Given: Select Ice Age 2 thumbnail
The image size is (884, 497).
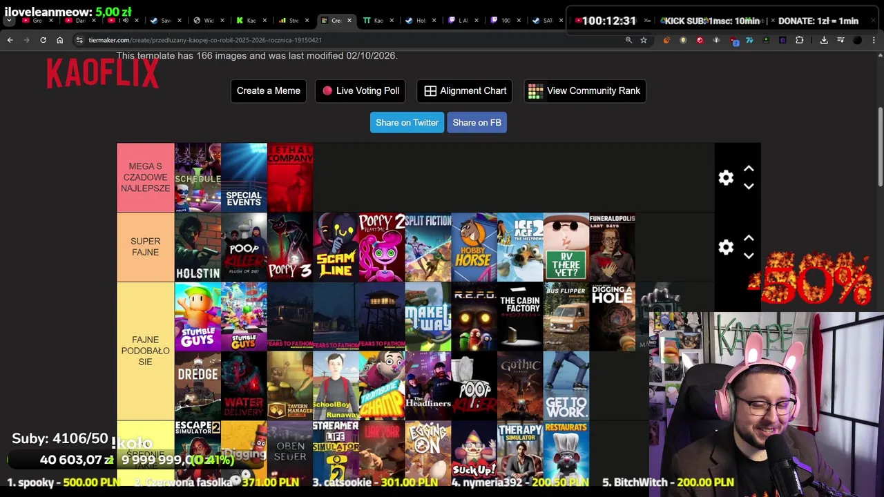Looking at the screenshot, I should tap(520, 247).
